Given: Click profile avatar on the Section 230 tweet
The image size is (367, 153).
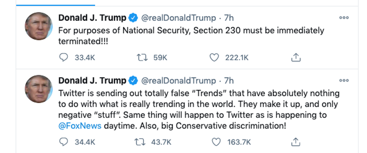Looking at the screenshot, I should [39, 26].
